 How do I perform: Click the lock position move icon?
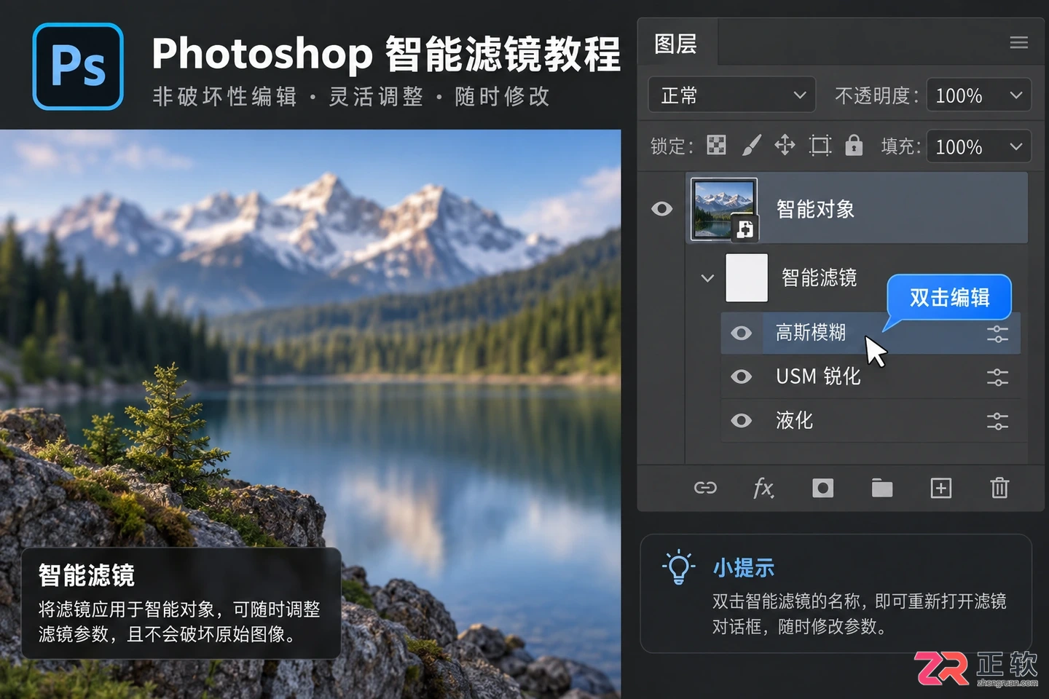[x=785, y=146]
